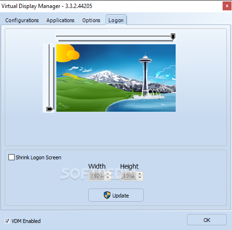Decrease Width with the down arrow
Viewport: 232px width, 230px height.
(108, 178)
